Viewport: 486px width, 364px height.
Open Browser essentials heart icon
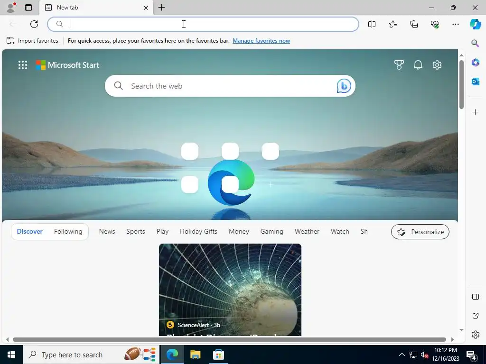[435, 24]
